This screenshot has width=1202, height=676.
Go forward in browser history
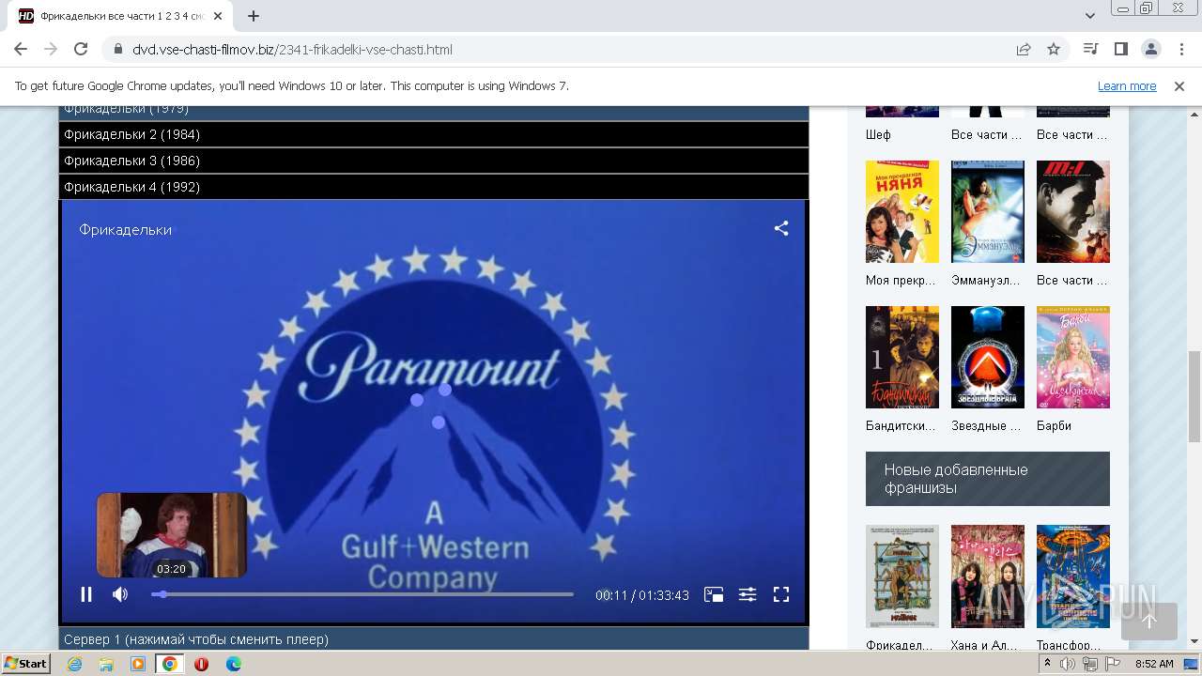(x=51, y=50)
